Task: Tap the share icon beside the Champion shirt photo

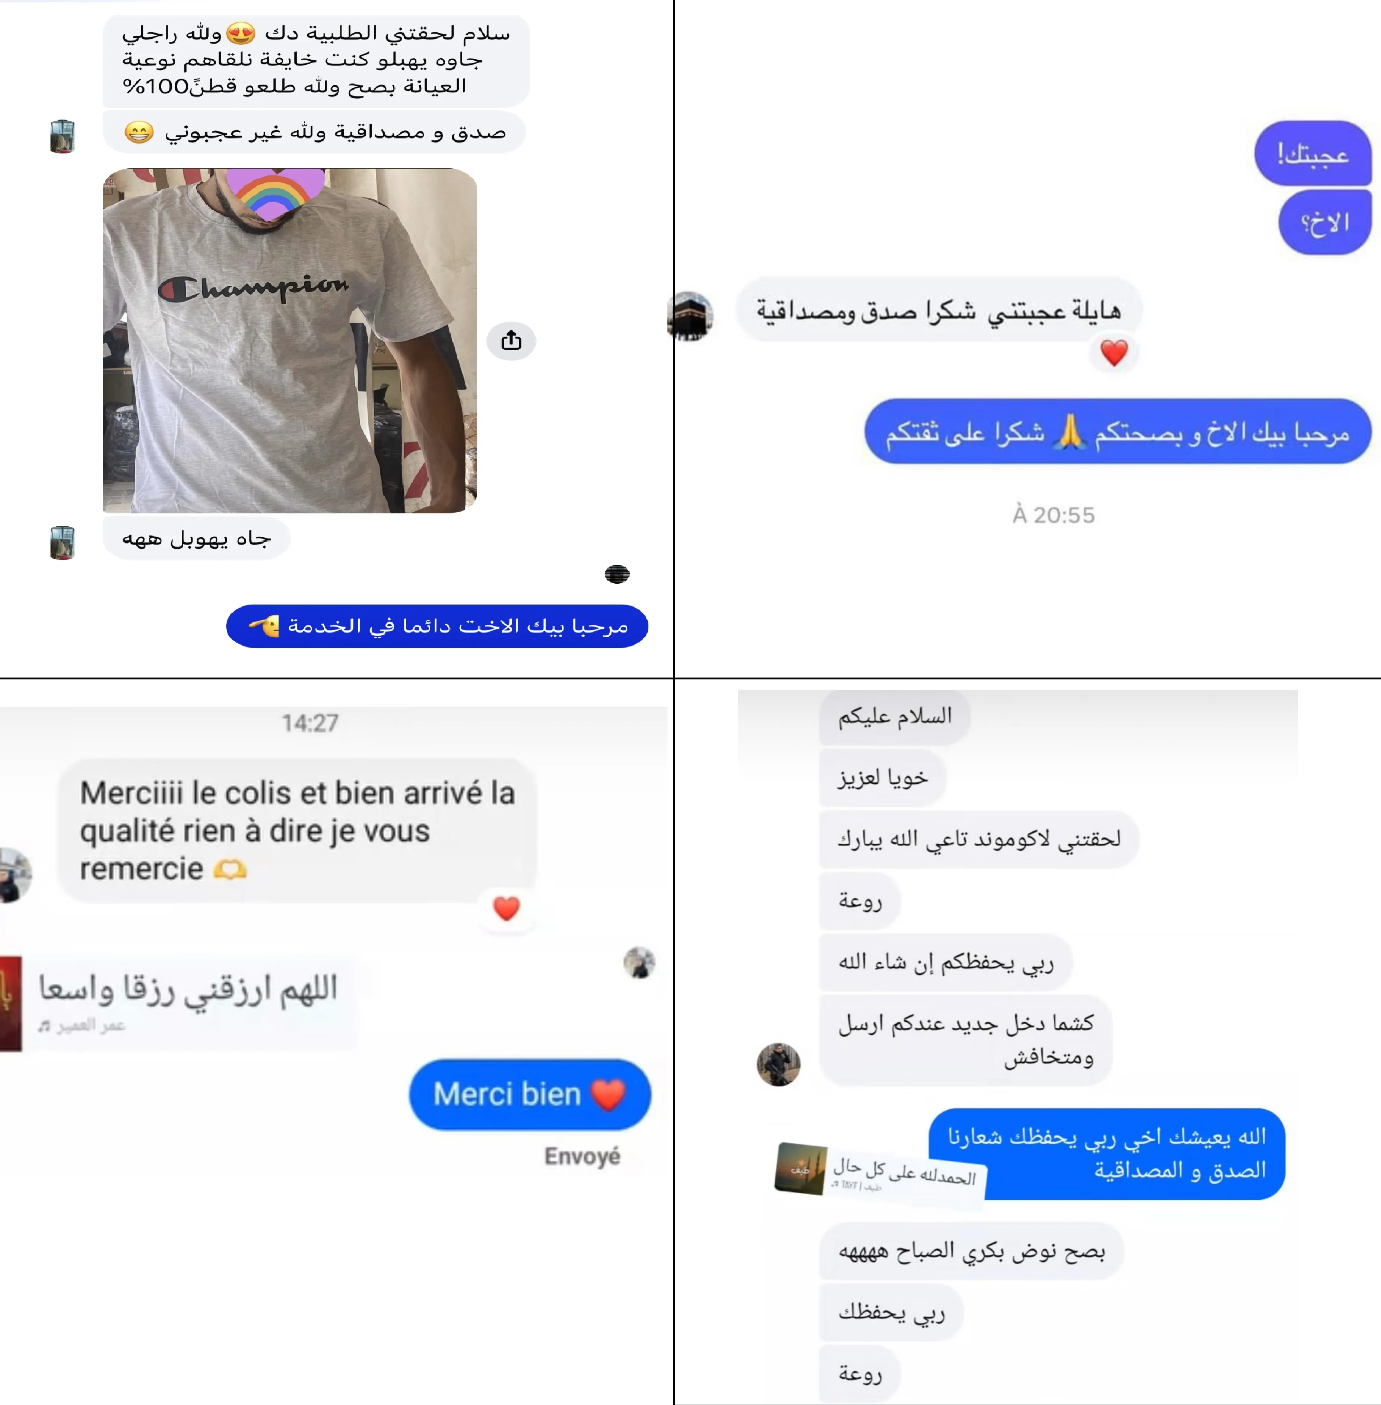Action: pos(511,340)
